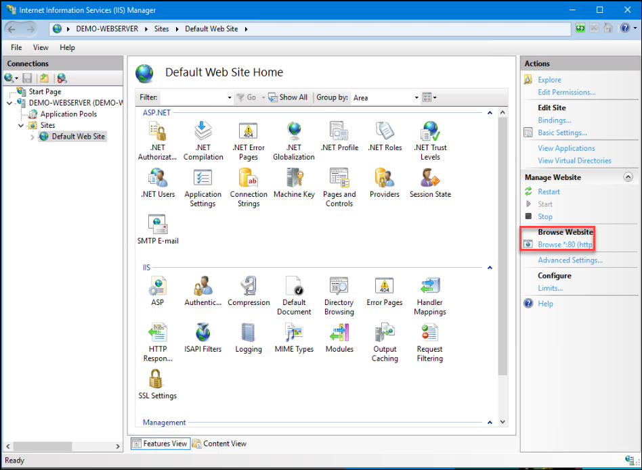Open the View menu

(41, 47)
